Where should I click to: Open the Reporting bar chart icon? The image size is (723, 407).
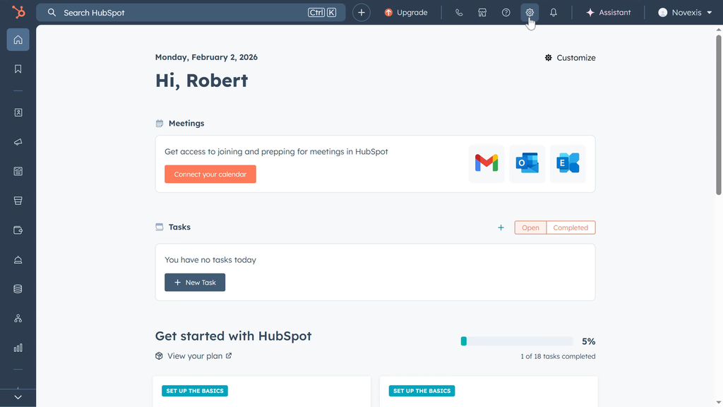pos(18,348)
